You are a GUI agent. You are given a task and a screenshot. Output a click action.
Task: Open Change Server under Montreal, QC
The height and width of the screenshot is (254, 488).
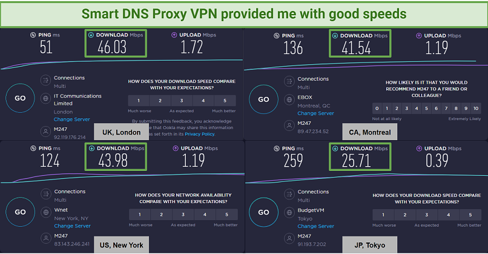tap(315, 113)
